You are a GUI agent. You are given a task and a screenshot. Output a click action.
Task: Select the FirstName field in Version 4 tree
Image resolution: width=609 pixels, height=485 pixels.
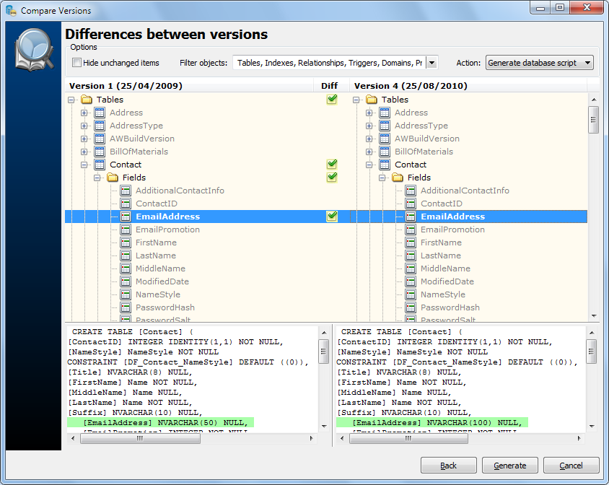441,242
